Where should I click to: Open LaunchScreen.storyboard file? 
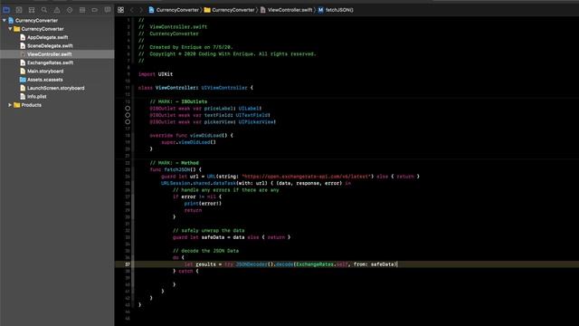point(56,88)
